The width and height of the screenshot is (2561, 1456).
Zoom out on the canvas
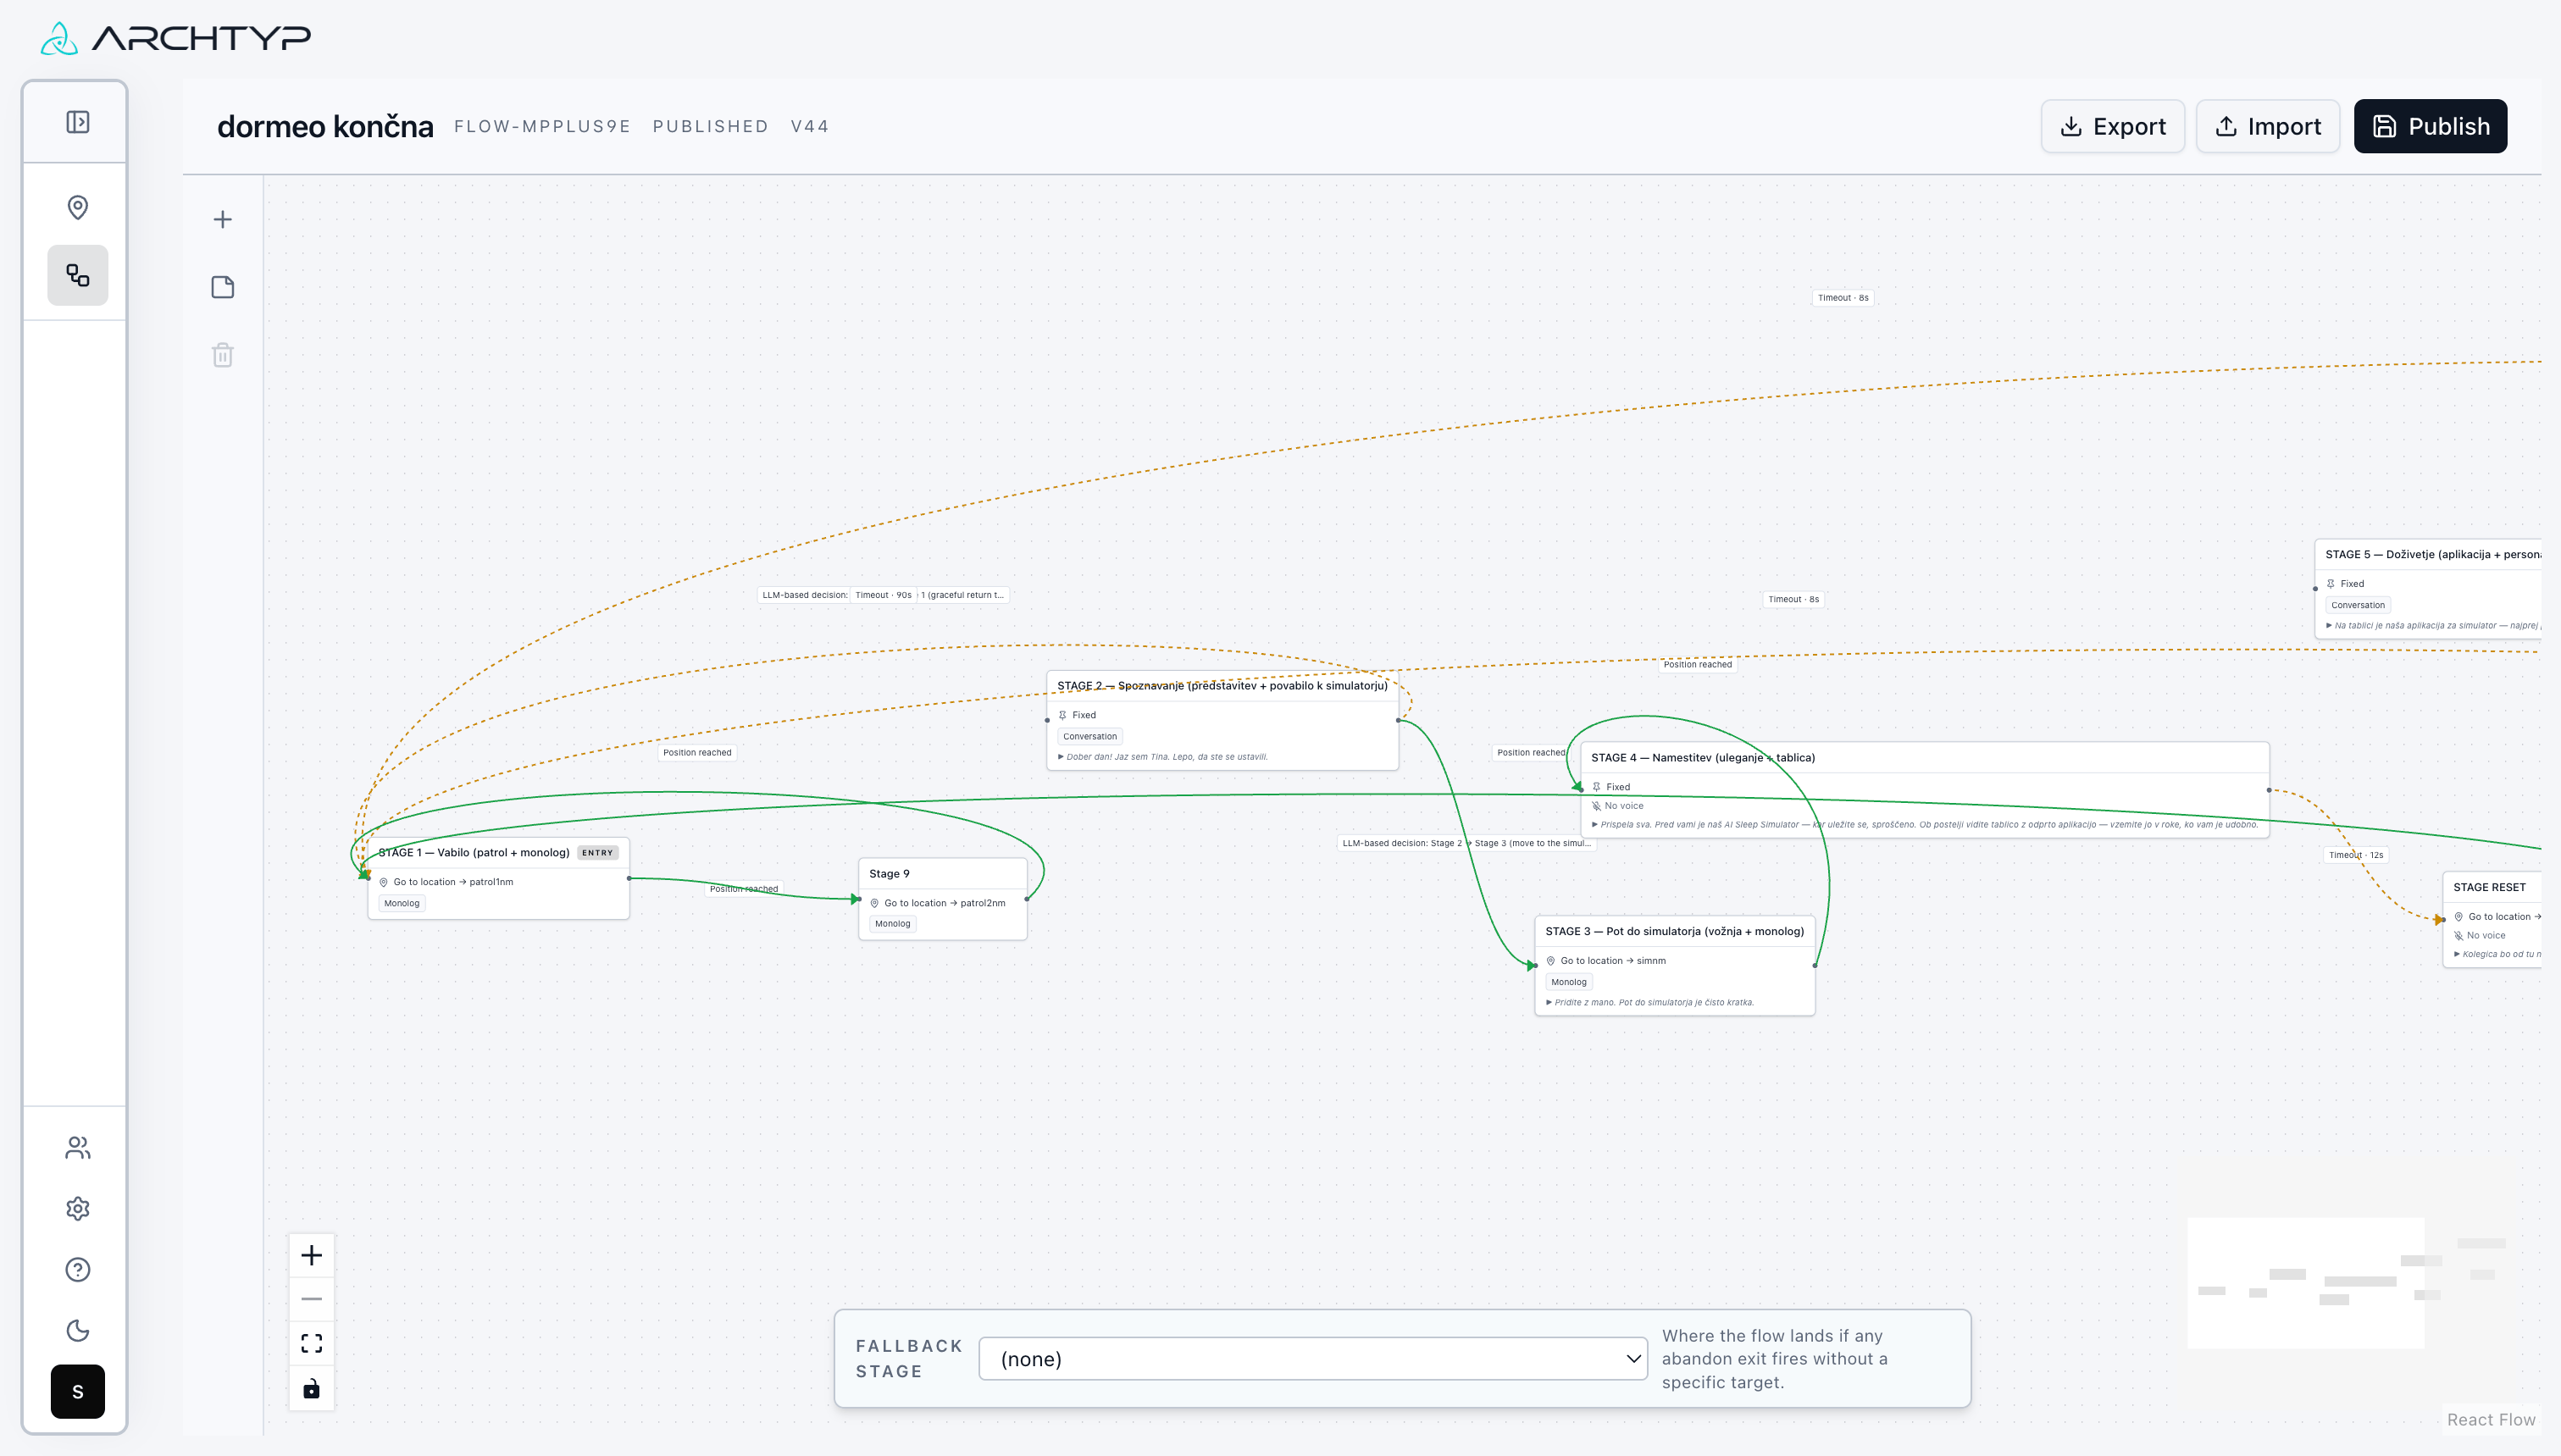311,1300
